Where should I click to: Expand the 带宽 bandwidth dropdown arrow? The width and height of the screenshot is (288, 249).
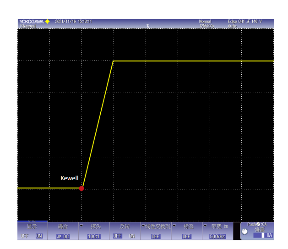(205, 226)
